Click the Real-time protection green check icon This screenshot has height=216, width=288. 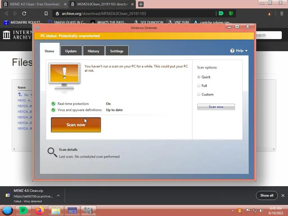53,104
